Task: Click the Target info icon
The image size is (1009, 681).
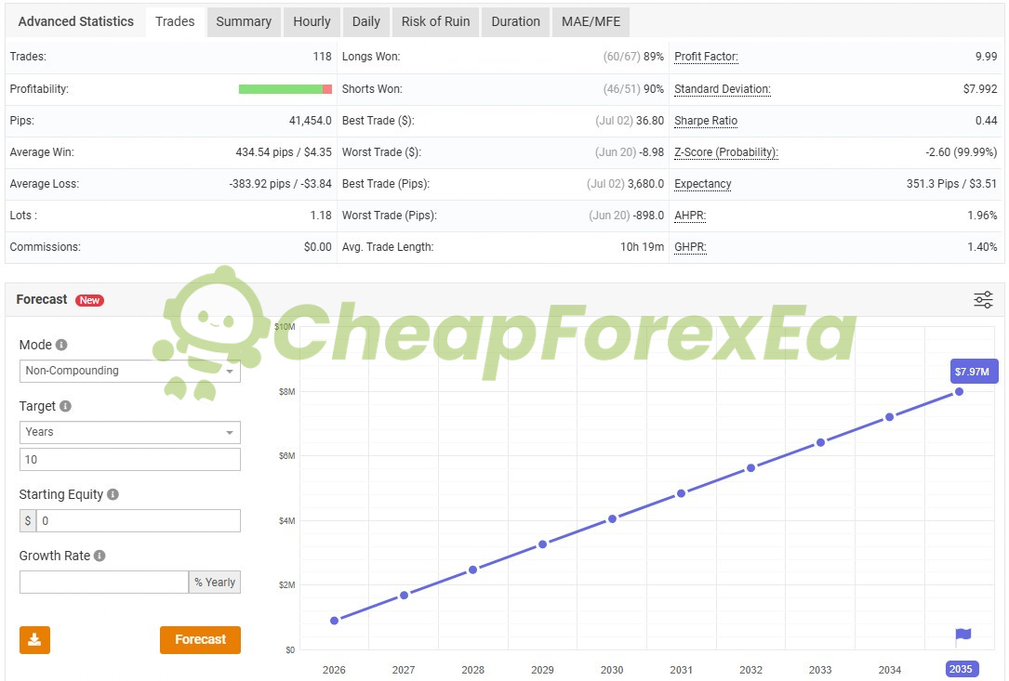Action: [x=66, y=406]
